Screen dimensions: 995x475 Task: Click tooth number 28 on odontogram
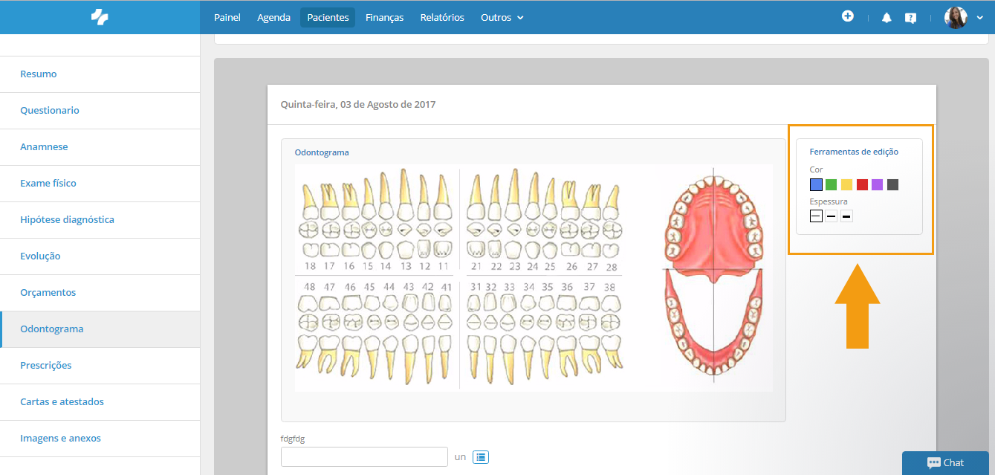tap(611, 266)
